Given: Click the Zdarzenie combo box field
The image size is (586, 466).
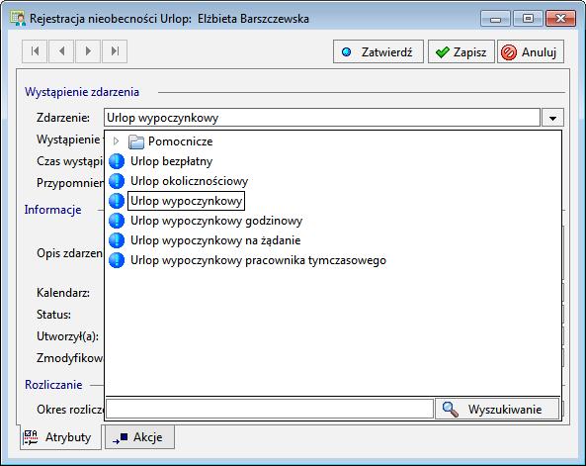Looking at the screenshot, I should [322, 118].
